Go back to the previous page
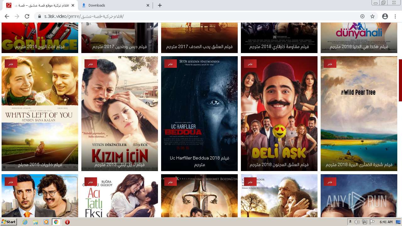 (7, 16)
